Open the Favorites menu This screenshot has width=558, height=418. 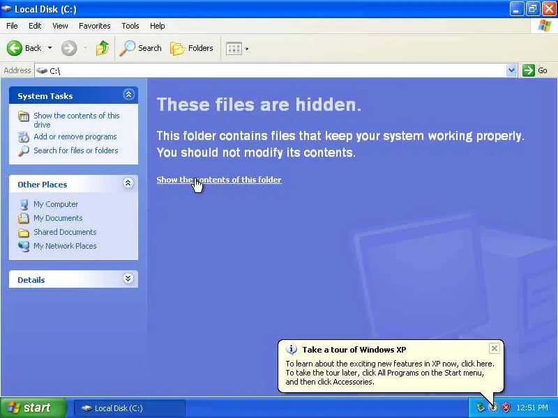click(x=95, y=26)
